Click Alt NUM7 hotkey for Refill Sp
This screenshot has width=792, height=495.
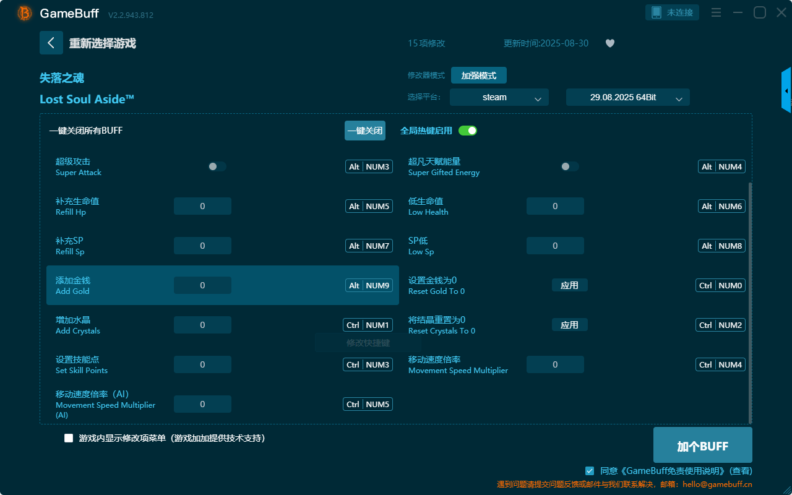(369, 246)
